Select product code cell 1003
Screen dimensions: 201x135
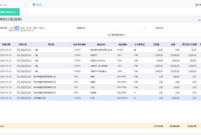tap(119, 66)
